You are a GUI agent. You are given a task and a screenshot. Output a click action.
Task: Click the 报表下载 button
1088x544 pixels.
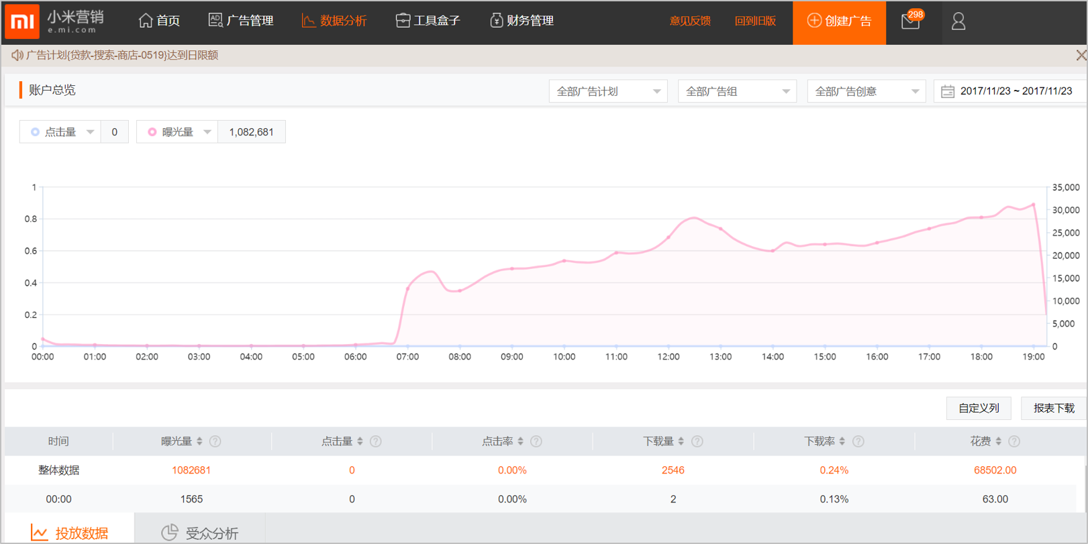tap(1053, 408)
